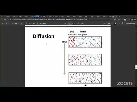Select the Erase tool
This screenshot has height=102, width=137.
click(x=22, y=23)
